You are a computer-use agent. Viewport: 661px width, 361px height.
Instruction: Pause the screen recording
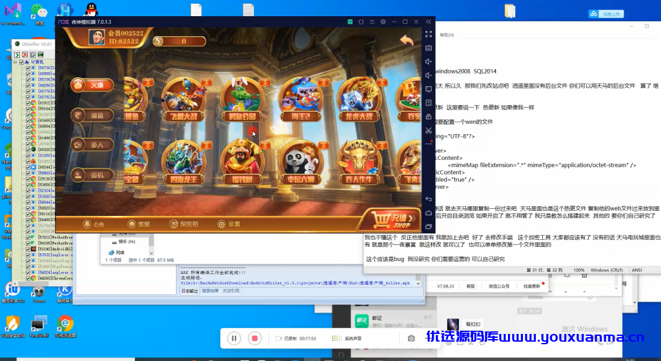tap(234, 338)
